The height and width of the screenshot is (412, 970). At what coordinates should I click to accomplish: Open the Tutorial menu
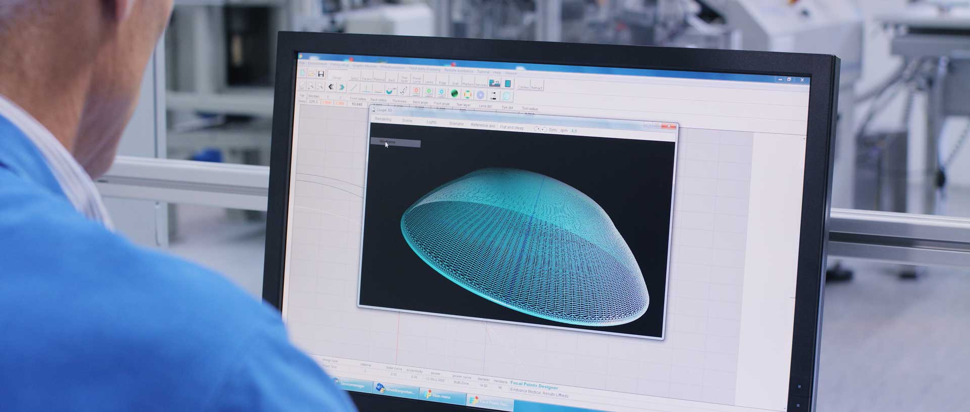[x=483, y=72]
